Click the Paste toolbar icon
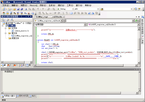 tap(33, 9)
